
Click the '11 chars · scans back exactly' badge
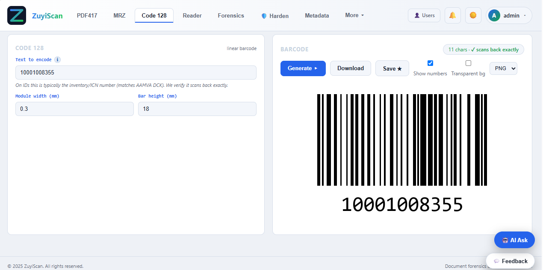pyautogui.click(x=484, y=50)
